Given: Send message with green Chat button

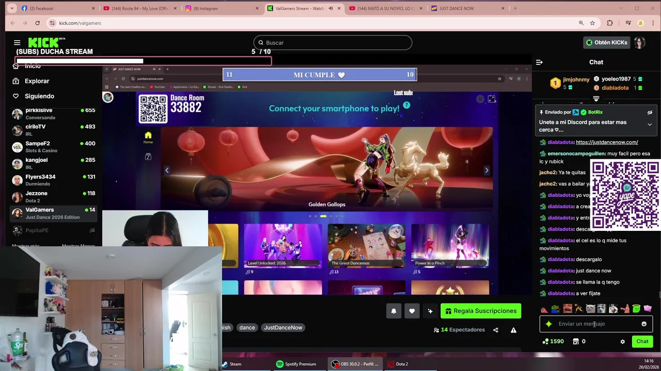Looking at the screenshot, I should pyautogui.click(x=642, y=342).
